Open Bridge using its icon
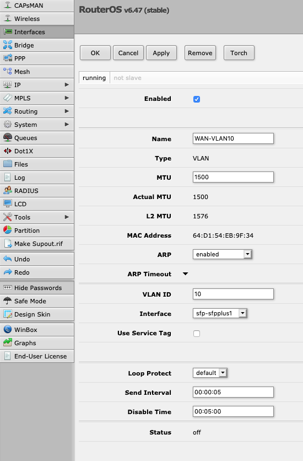Image resolution: width=303 pixels, height=461 pixels. (8, 45)
